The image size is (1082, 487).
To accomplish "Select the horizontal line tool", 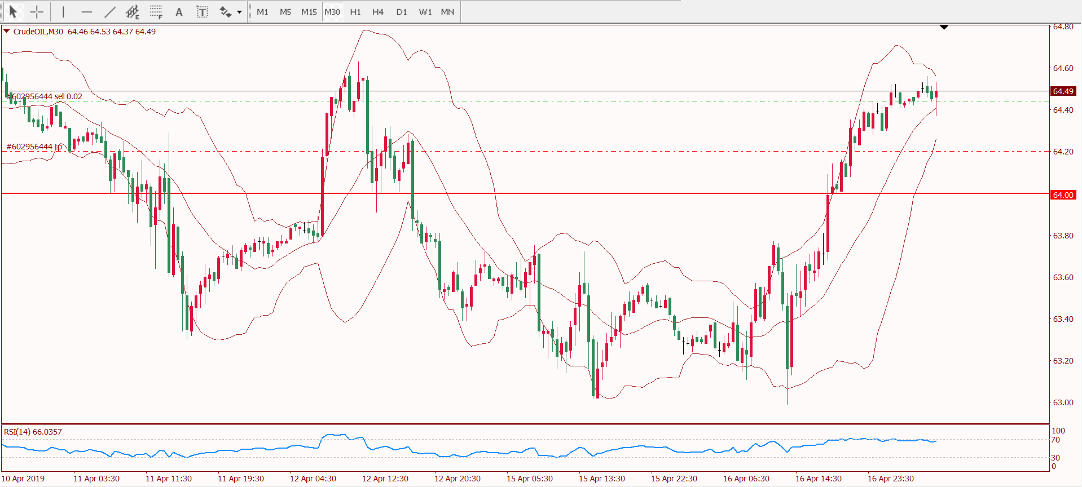I will click(86, 11).
